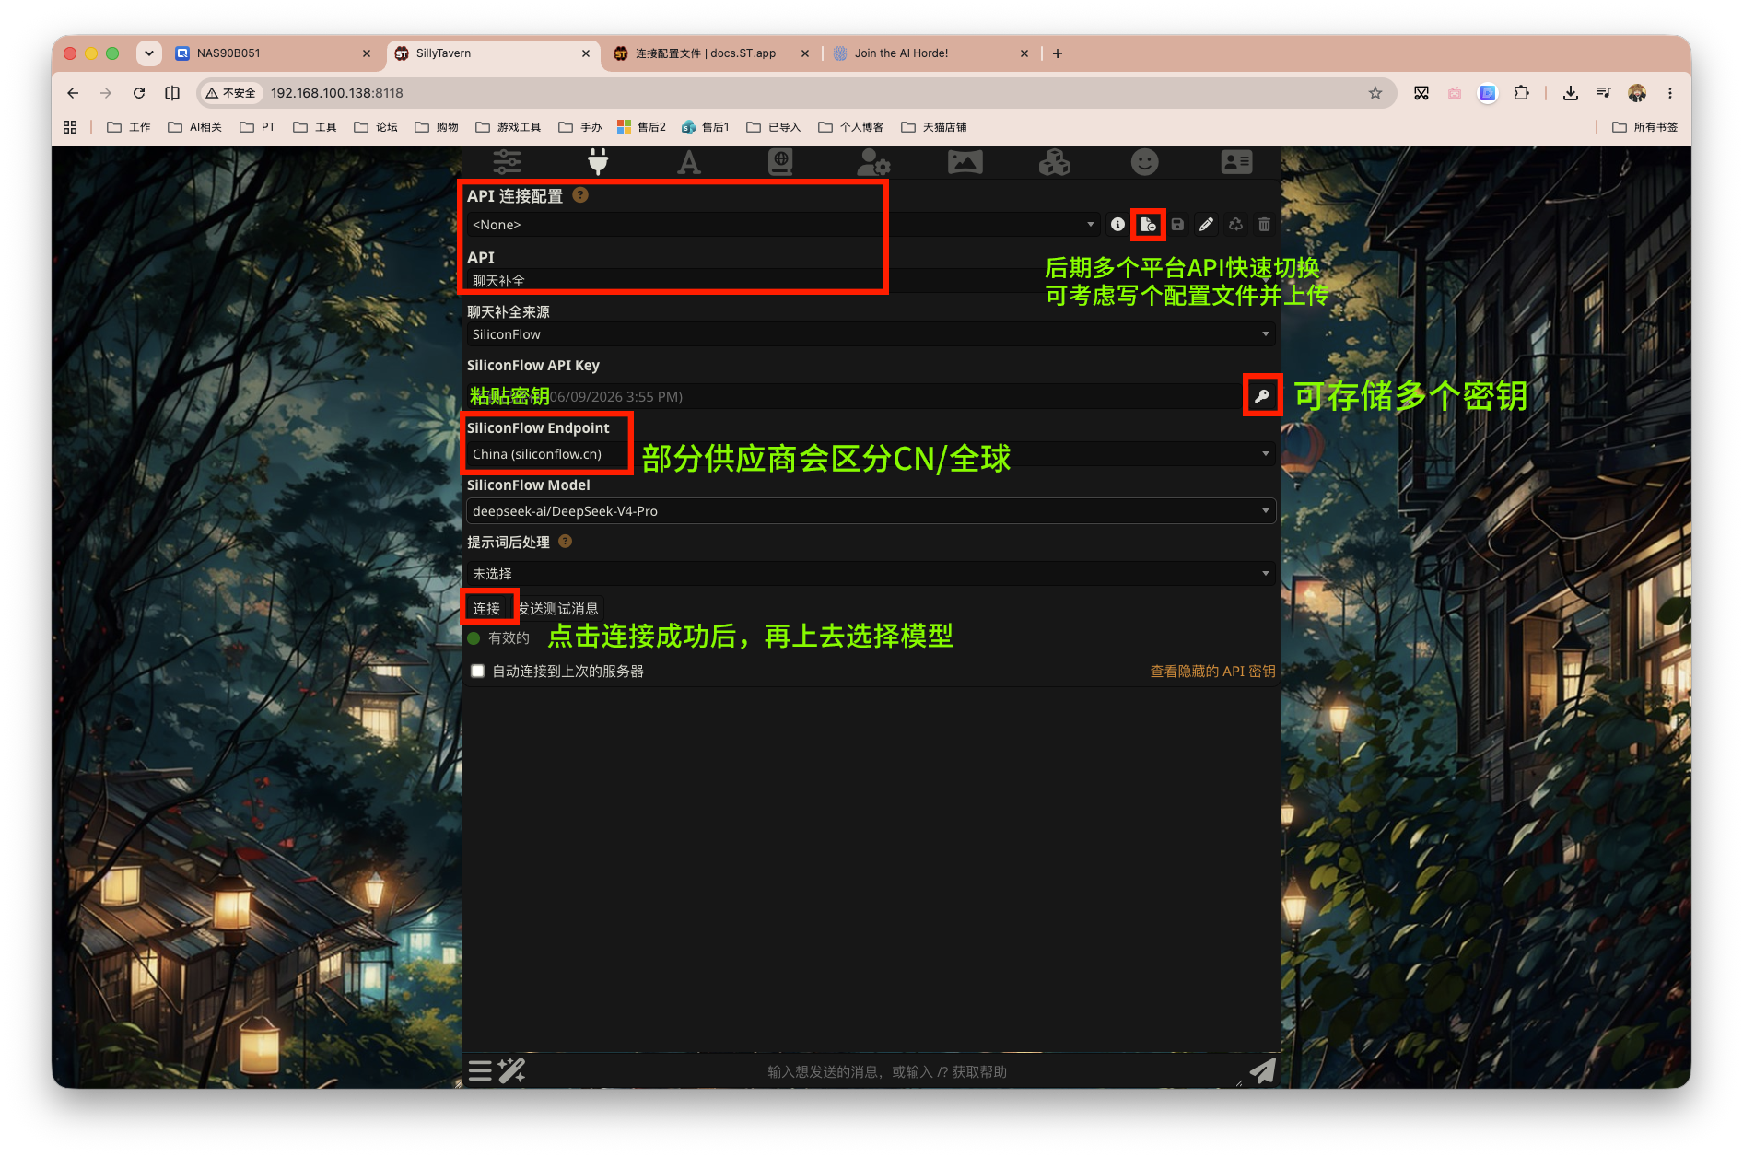This screenshot has height=1157, width=1743.
Task: Open the options hamburger menu at the bottom
Action: tap(480, 1070)
